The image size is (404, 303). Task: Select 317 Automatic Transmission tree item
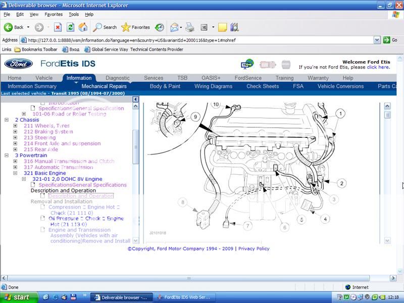coord(59,167)
